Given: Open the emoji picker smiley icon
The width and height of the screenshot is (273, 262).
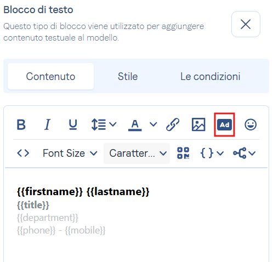Looking at the screenshot, I should point(251,124).
